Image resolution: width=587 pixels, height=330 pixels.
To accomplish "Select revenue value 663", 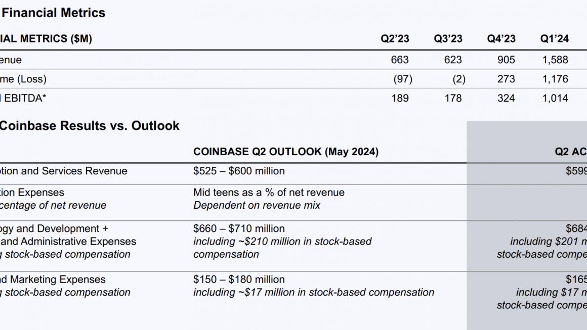I will (399, 60).
